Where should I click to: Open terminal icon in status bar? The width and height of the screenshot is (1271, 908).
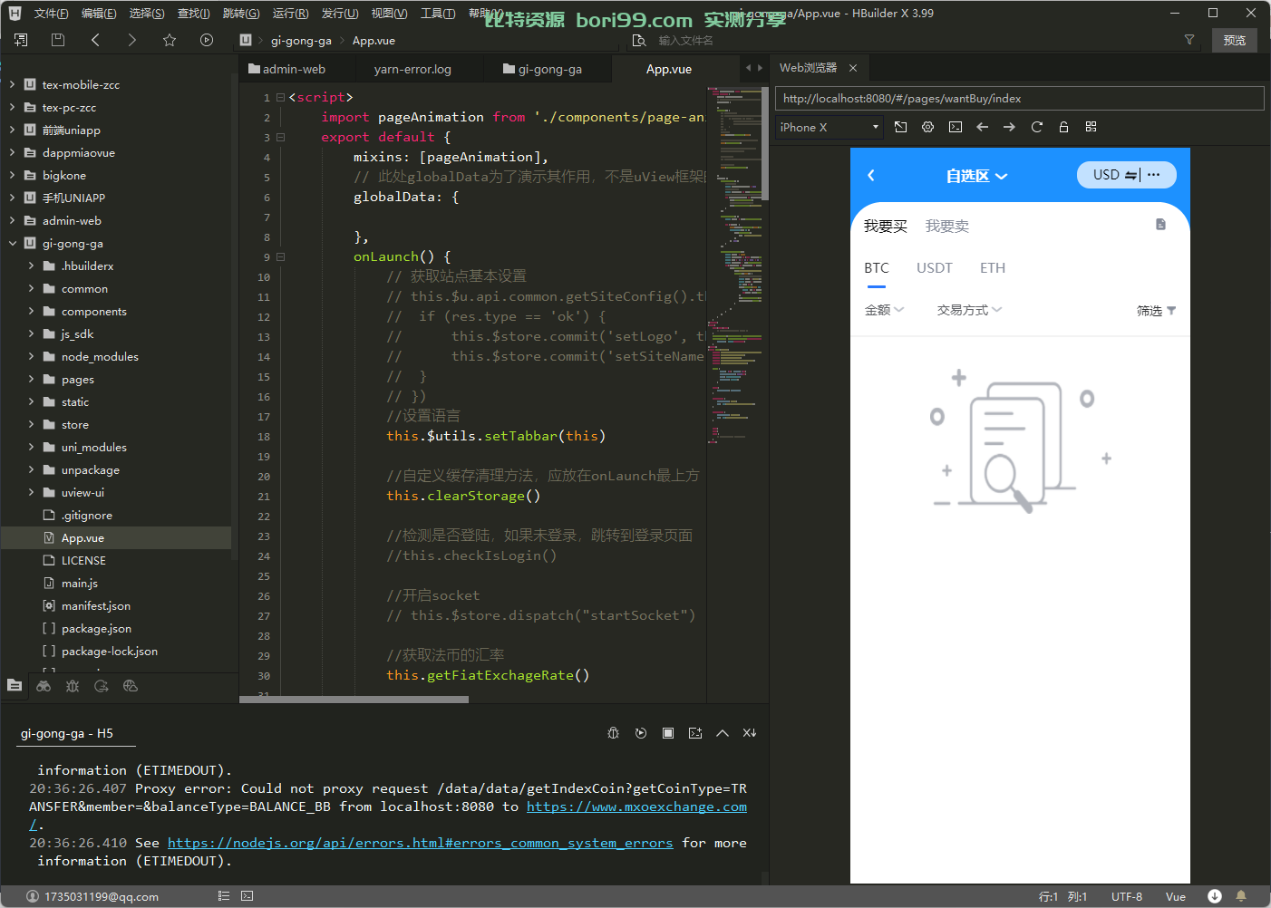click(247, 895)
